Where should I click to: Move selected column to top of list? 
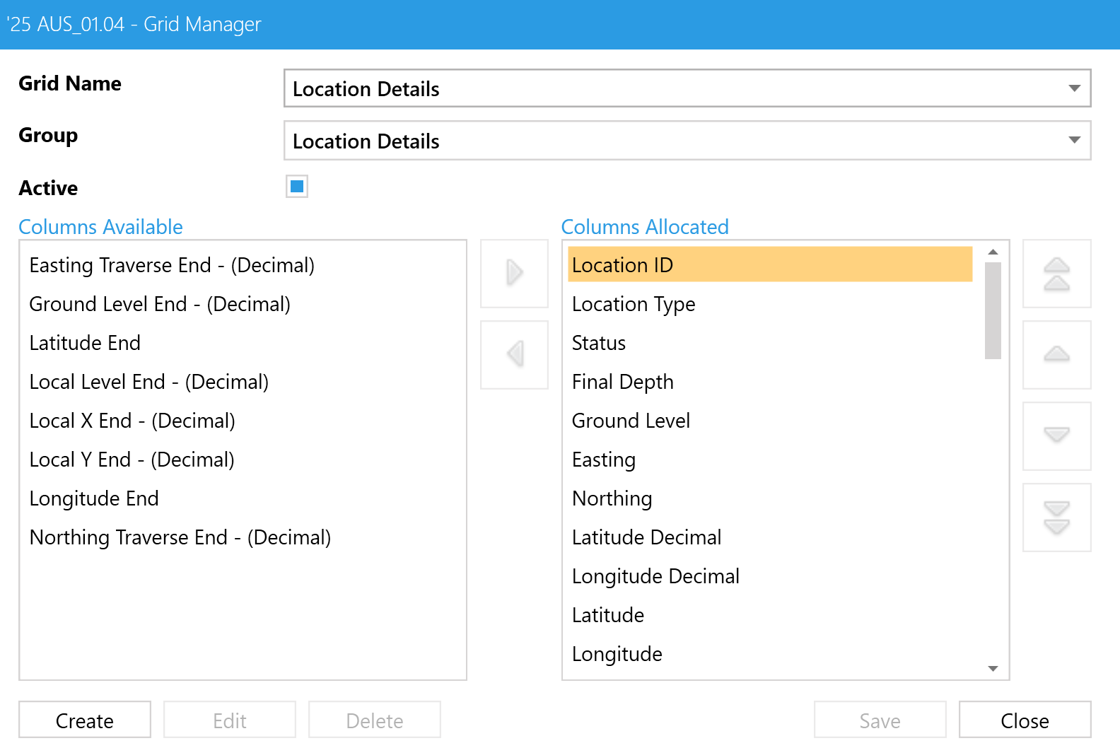[x=1056, y=274]
